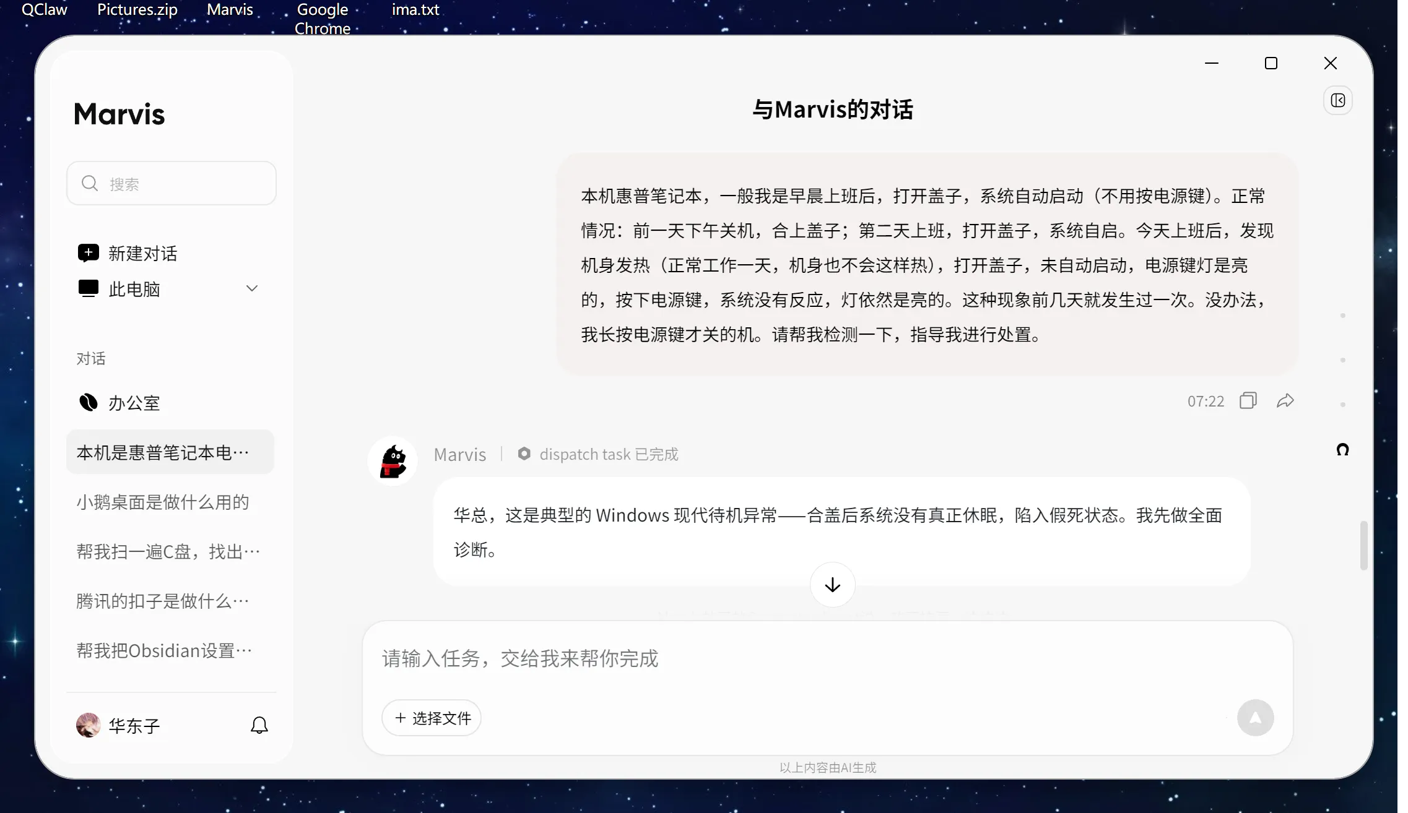
Task: Maximize the Marvis window
Action: (x=1271, y=63)
